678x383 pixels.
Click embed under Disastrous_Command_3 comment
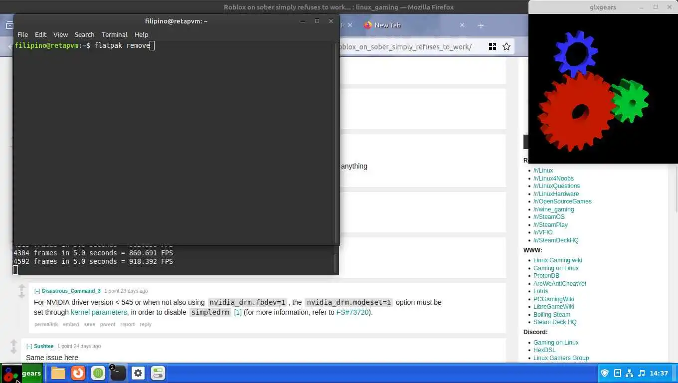point(71,324)
